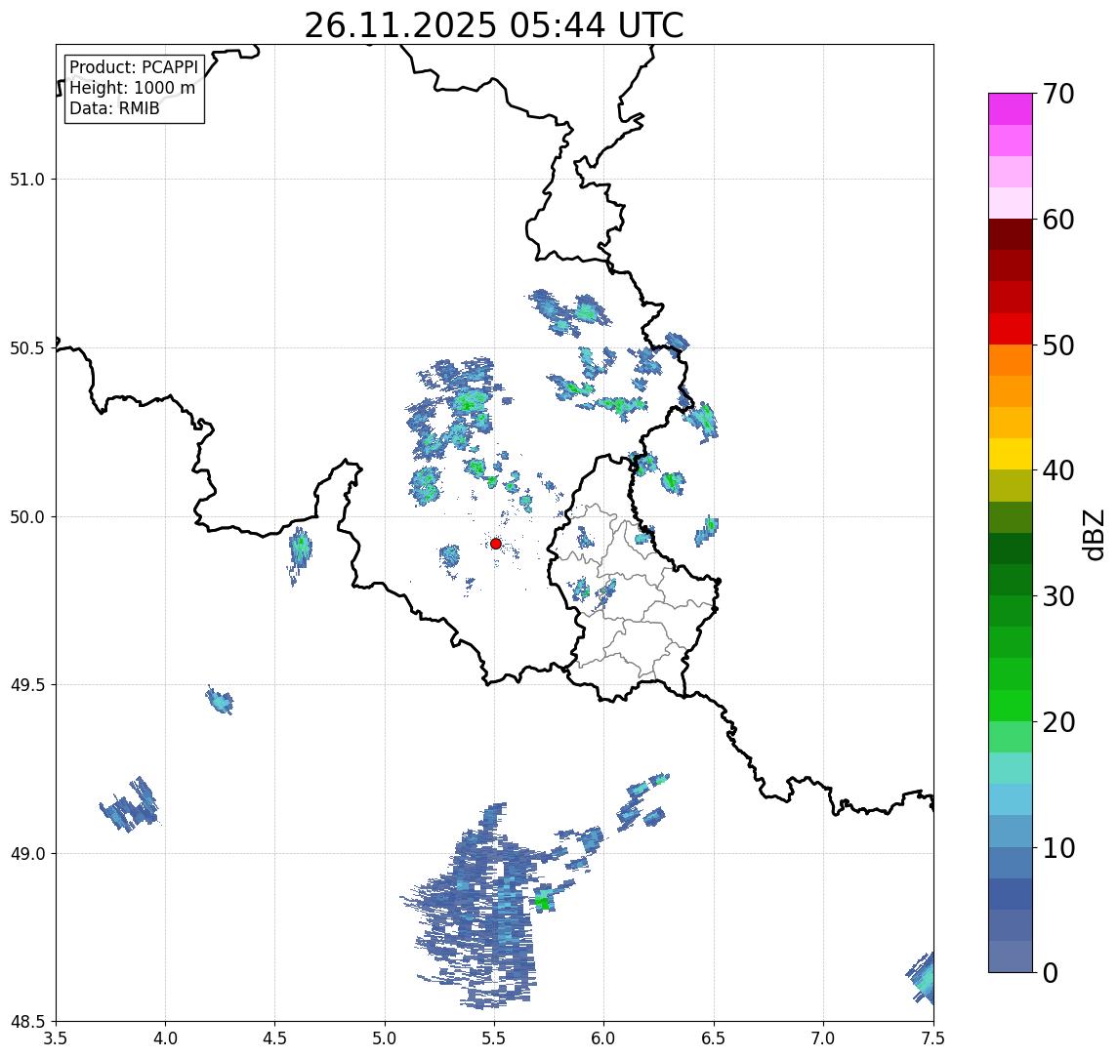Click the latitude axis label 49.5
The height and width of the screenshot is (1058, 1118).
(27, 685)
